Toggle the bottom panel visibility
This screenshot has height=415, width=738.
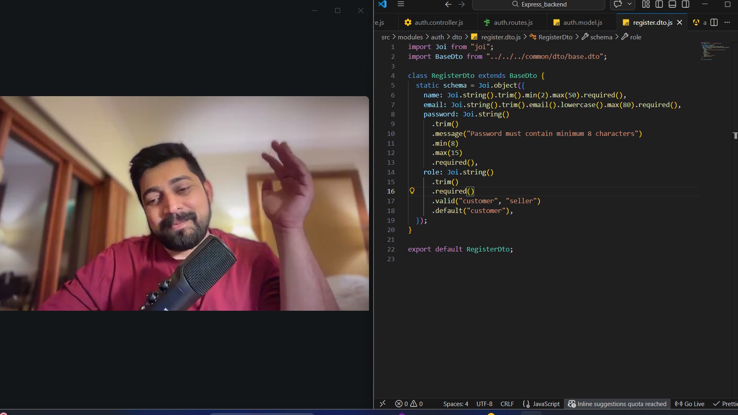tap(672, 4)
